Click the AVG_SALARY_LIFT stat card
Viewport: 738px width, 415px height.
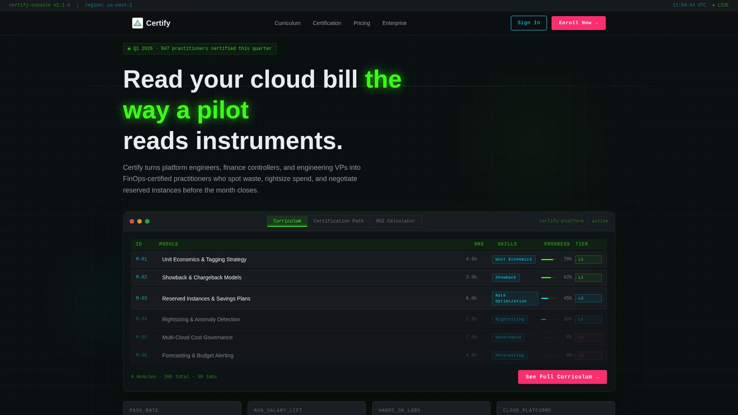click(x=307, y=408)
